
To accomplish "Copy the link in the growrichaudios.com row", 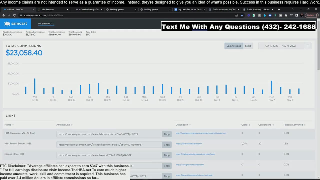I will coord(167,166).
